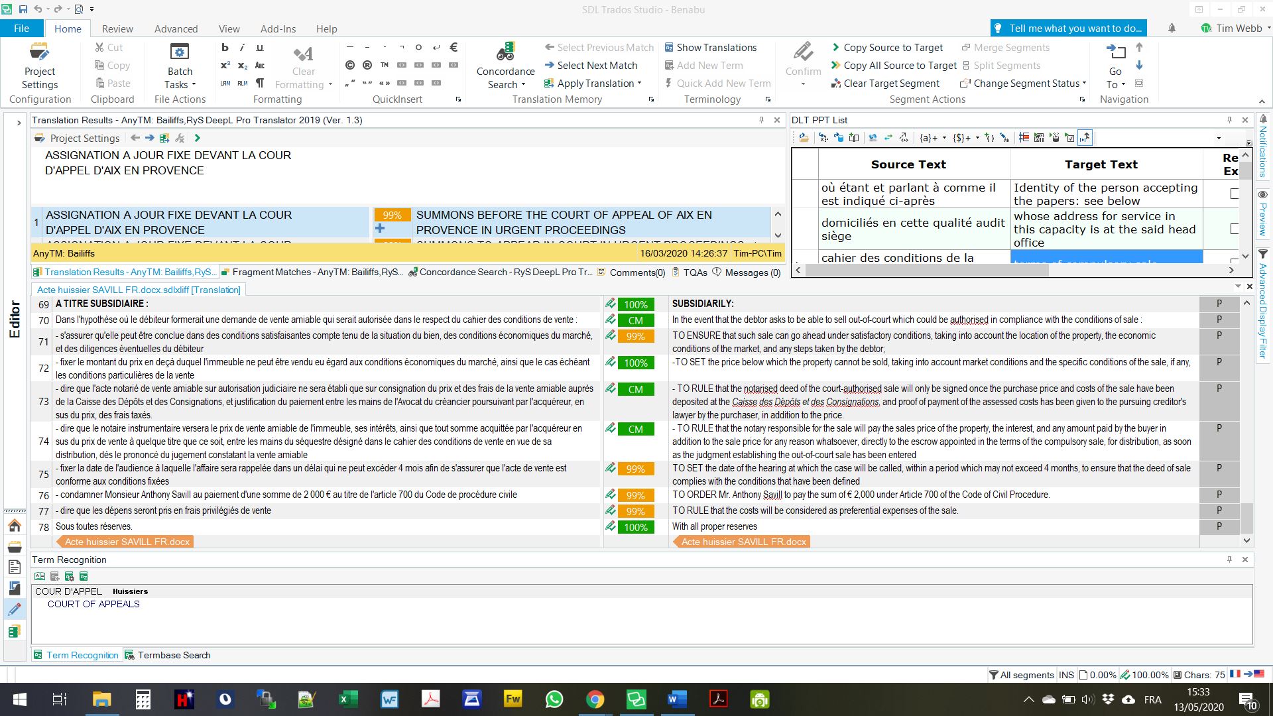This screenshot has width=1273, height=716.
Task: Tick checkbox for 'où étant et parlant' row
Action: click(x=1234, y=194)
